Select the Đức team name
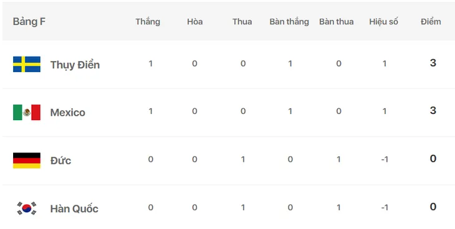Screen dimensions: 455x229 click(x=60, y=161)
